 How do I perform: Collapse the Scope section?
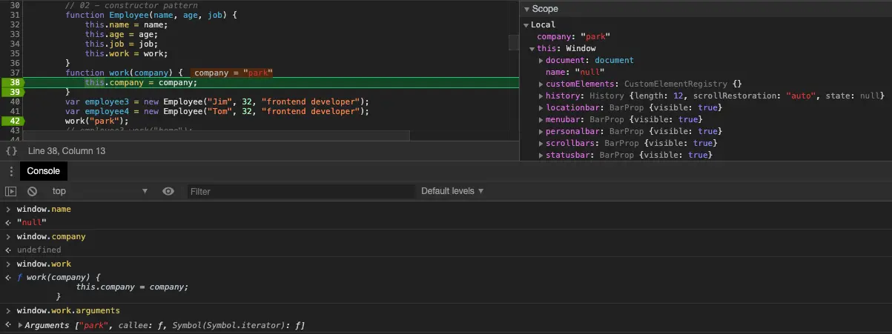click(526, 9)
